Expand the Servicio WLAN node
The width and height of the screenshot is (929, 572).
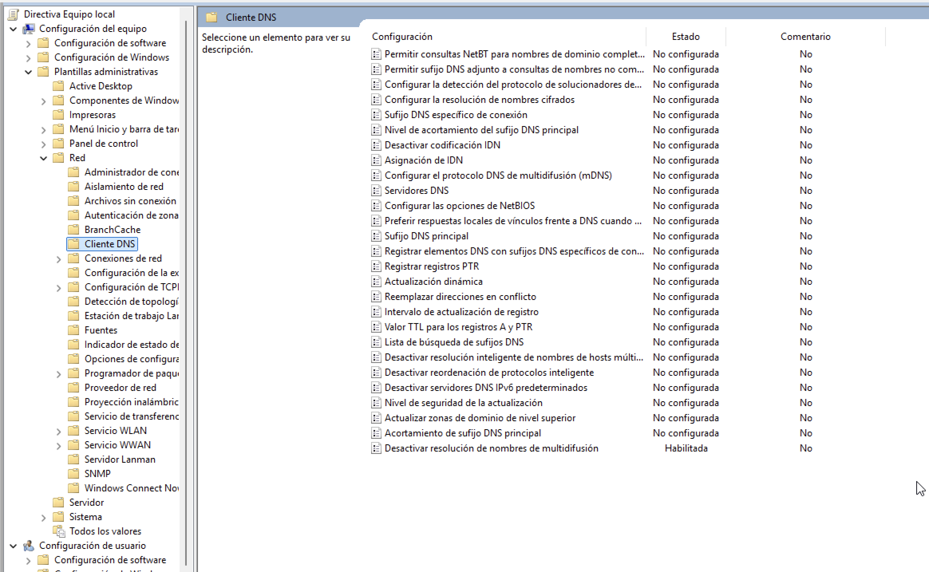click(x=59, y=431)
